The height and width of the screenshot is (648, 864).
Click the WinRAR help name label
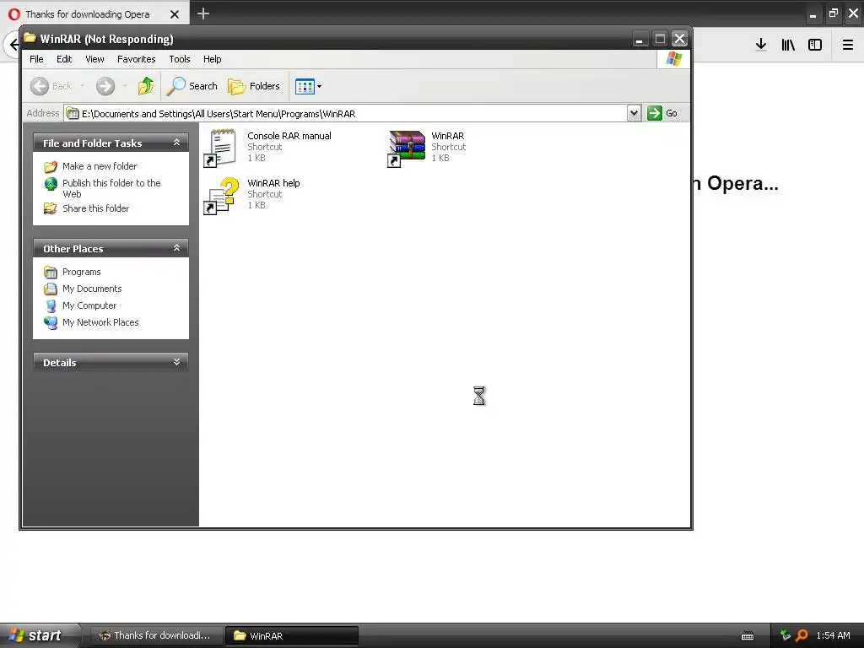[273, 183]
